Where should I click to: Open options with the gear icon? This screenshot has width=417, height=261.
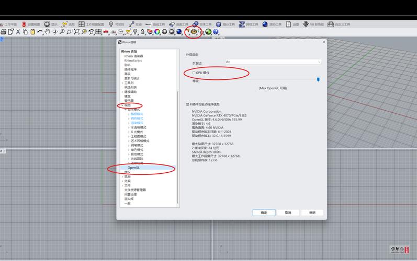[194, 32]
